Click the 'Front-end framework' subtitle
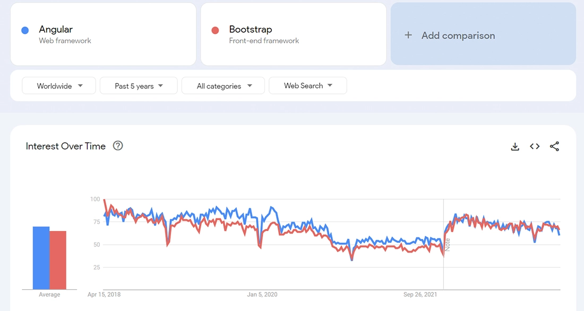Viewport: 584px width, 311px height. pos(264,41)
